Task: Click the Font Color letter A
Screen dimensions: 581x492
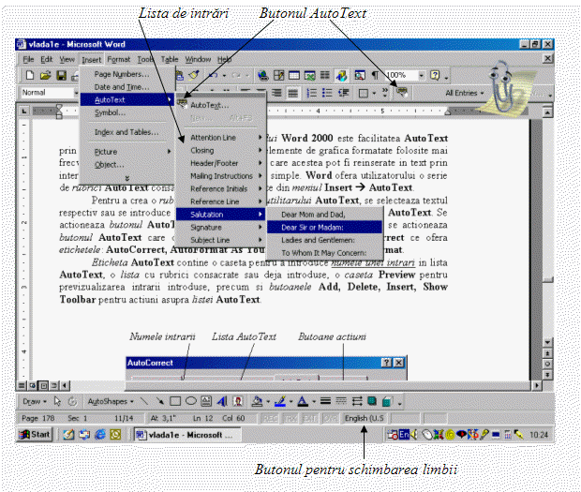Action: [303, 401]
